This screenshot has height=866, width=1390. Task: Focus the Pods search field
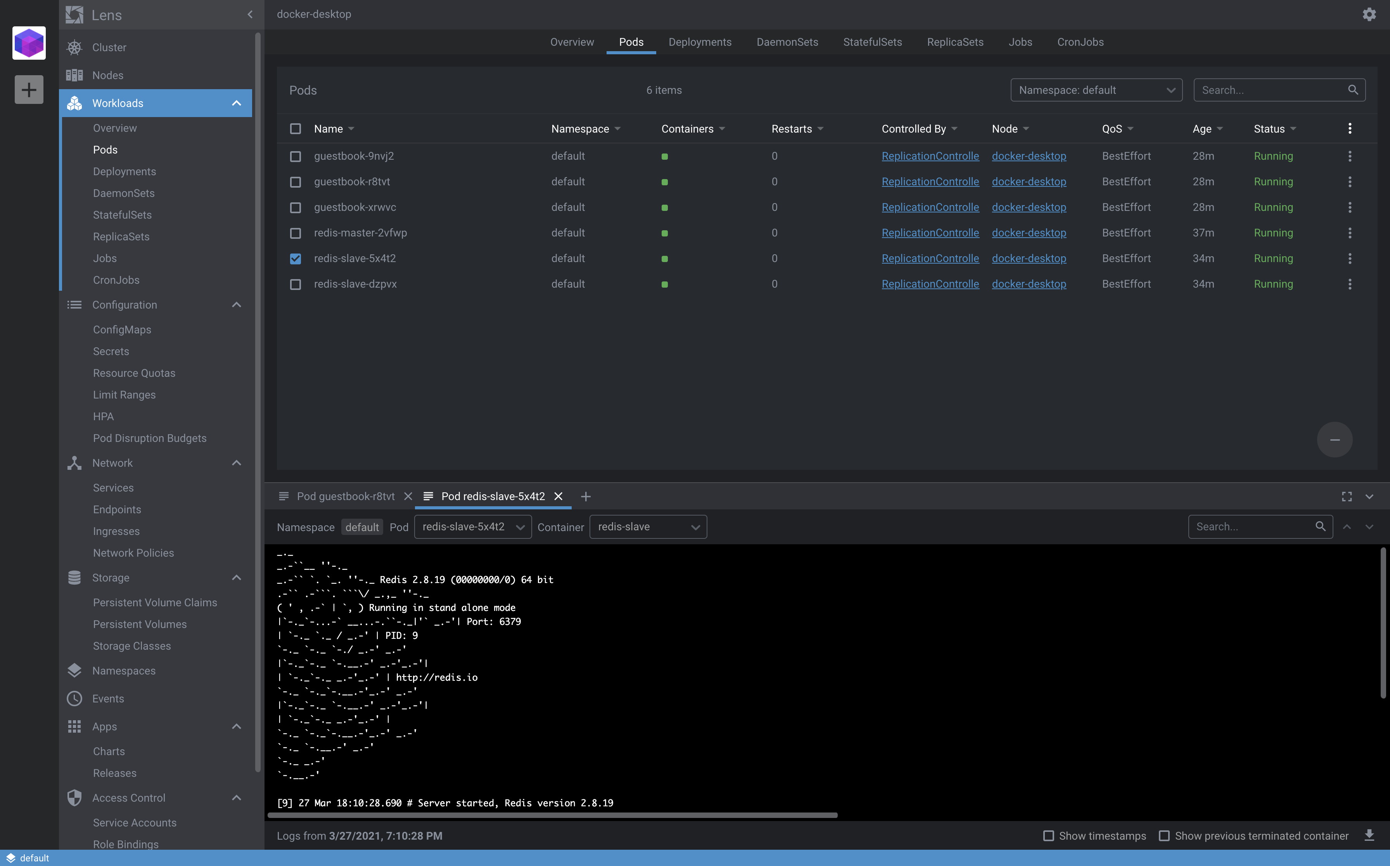tap(1279, 90)
